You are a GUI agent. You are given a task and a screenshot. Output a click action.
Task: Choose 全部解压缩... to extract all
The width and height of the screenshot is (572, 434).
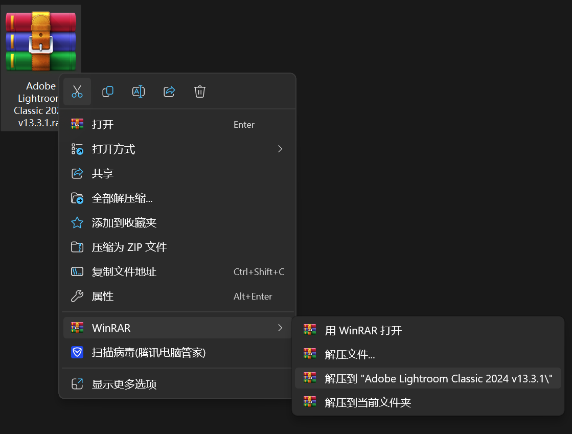click(122, 198)
